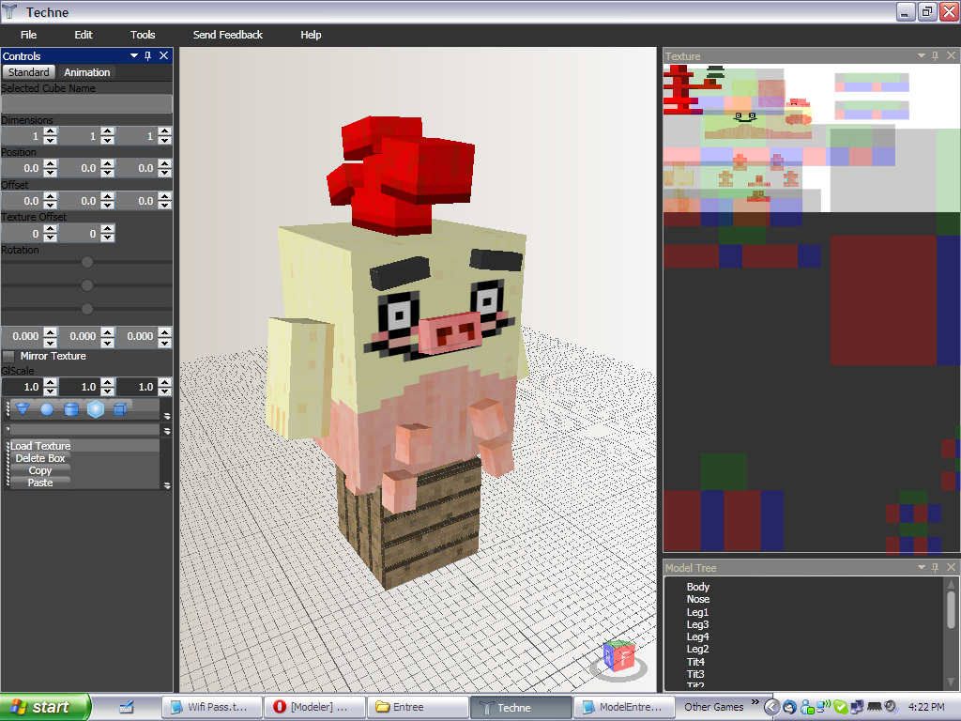Increase the first Dimensions value
The width and height of the screenshot is (961, 721).
pyautogui.click(x=51, y=131)
